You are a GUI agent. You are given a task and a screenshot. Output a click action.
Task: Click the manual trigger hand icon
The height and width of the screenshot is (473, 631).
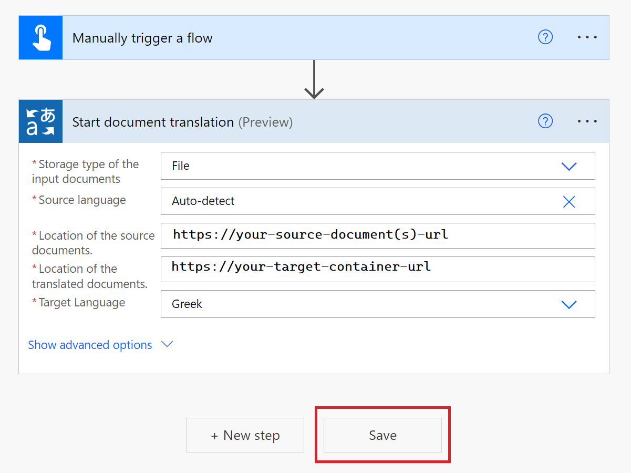[40, 37]
